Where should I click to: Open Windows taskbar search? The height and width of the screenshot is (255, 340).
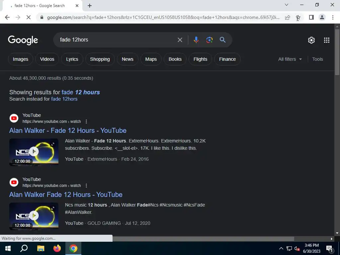click(x=24, y=248)
